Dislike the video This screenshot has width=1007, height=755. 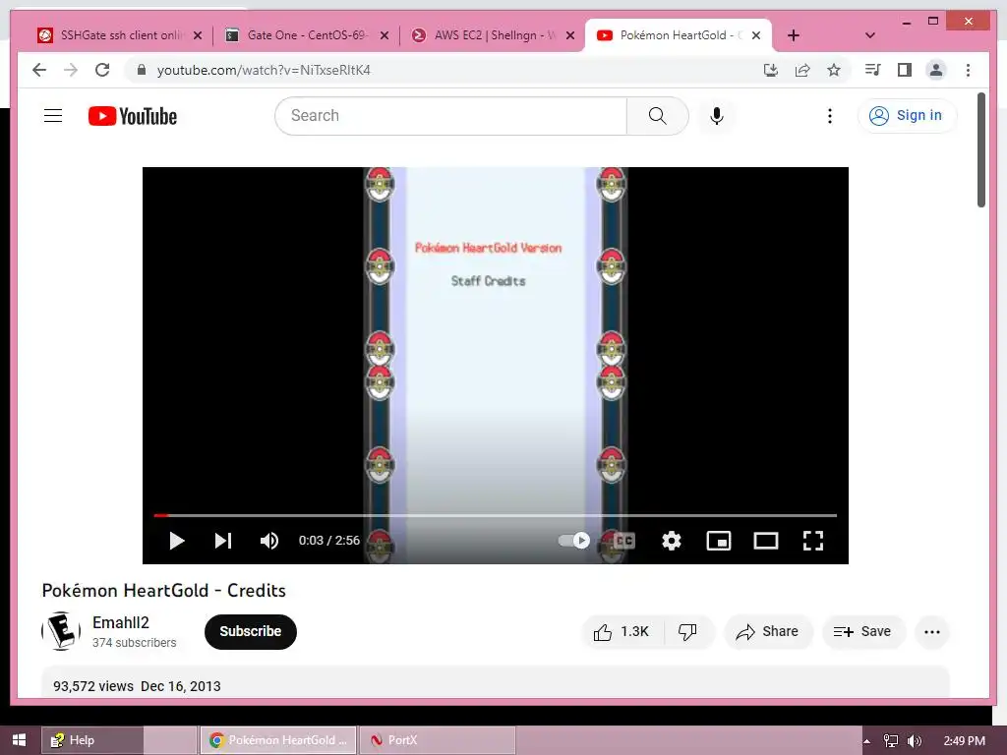click(687, 632)
